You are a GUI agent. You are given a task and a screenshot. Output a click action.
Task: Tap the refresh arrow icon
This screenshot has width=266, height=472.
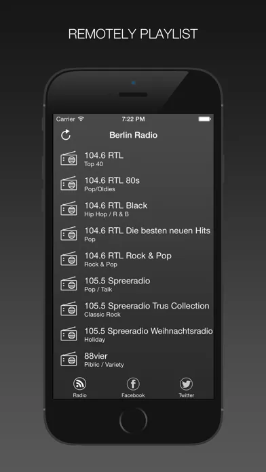[66, 135]
